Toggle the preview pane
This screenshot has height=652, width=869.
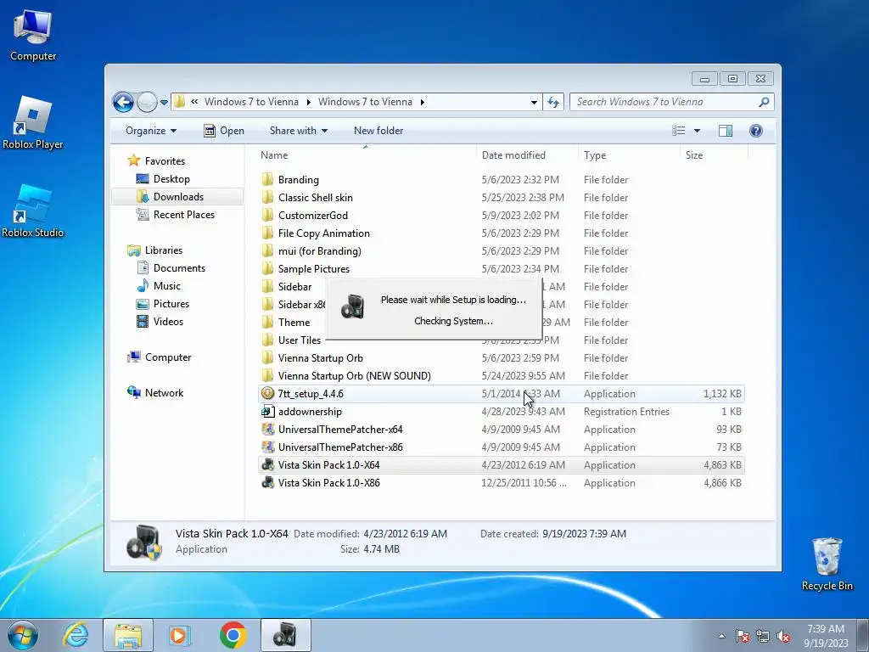[725, 131]
